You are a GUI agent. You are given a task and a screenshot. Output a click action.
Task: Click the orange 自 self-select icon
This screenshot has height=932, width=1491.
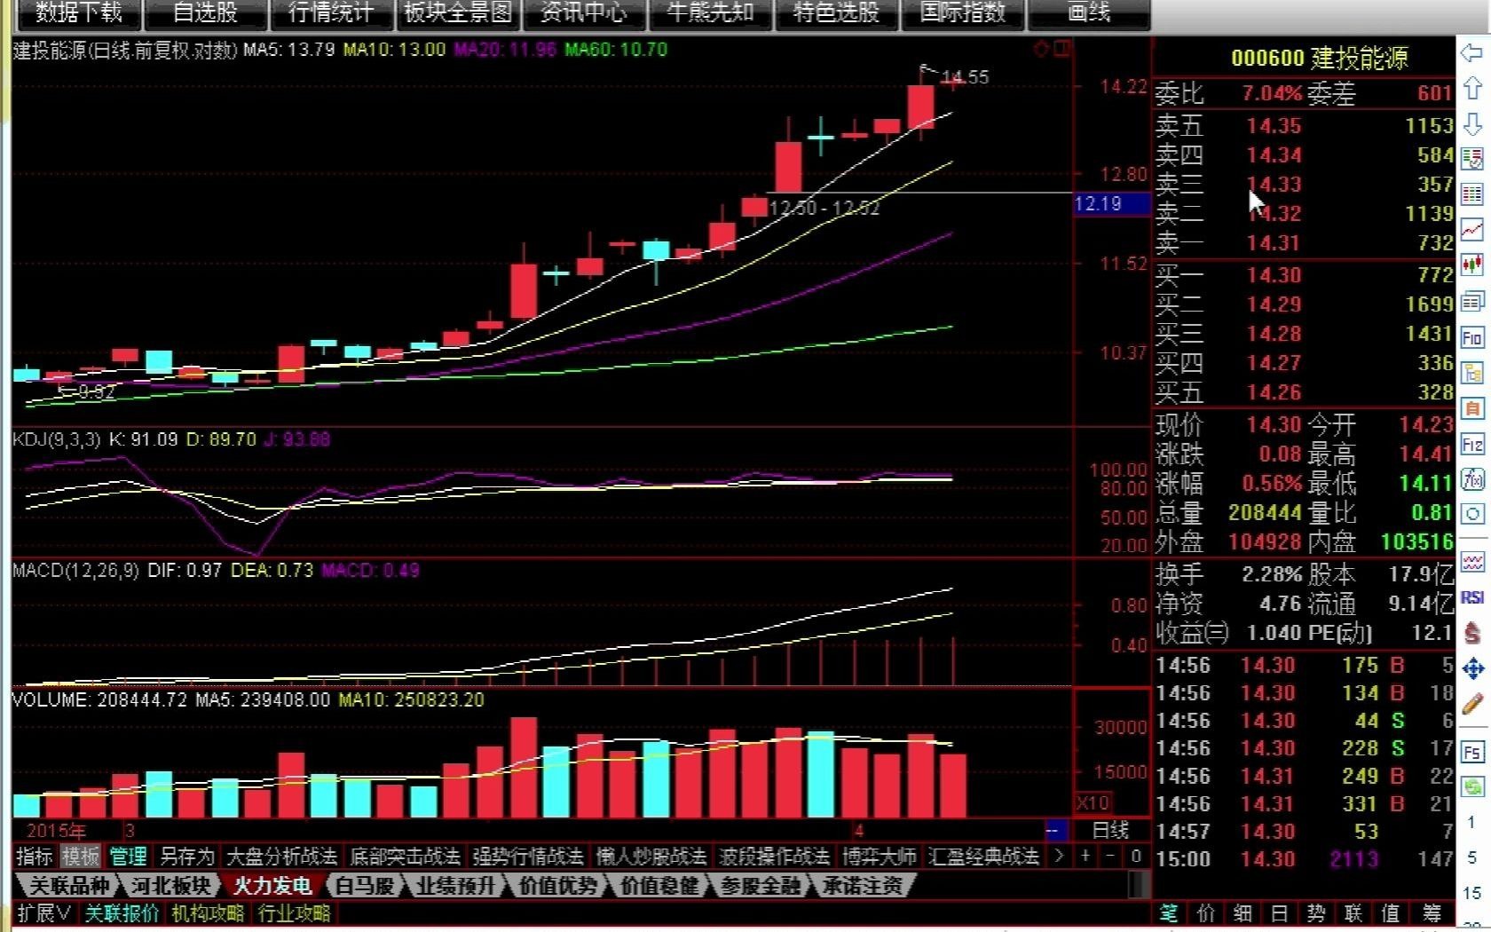pos(1472,408)
